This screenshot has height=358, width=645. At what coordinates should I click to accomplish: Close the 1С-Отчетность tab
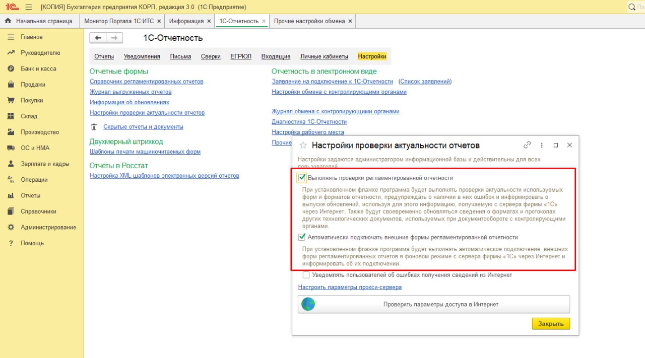pyautogui.click(x=264, y=21)
